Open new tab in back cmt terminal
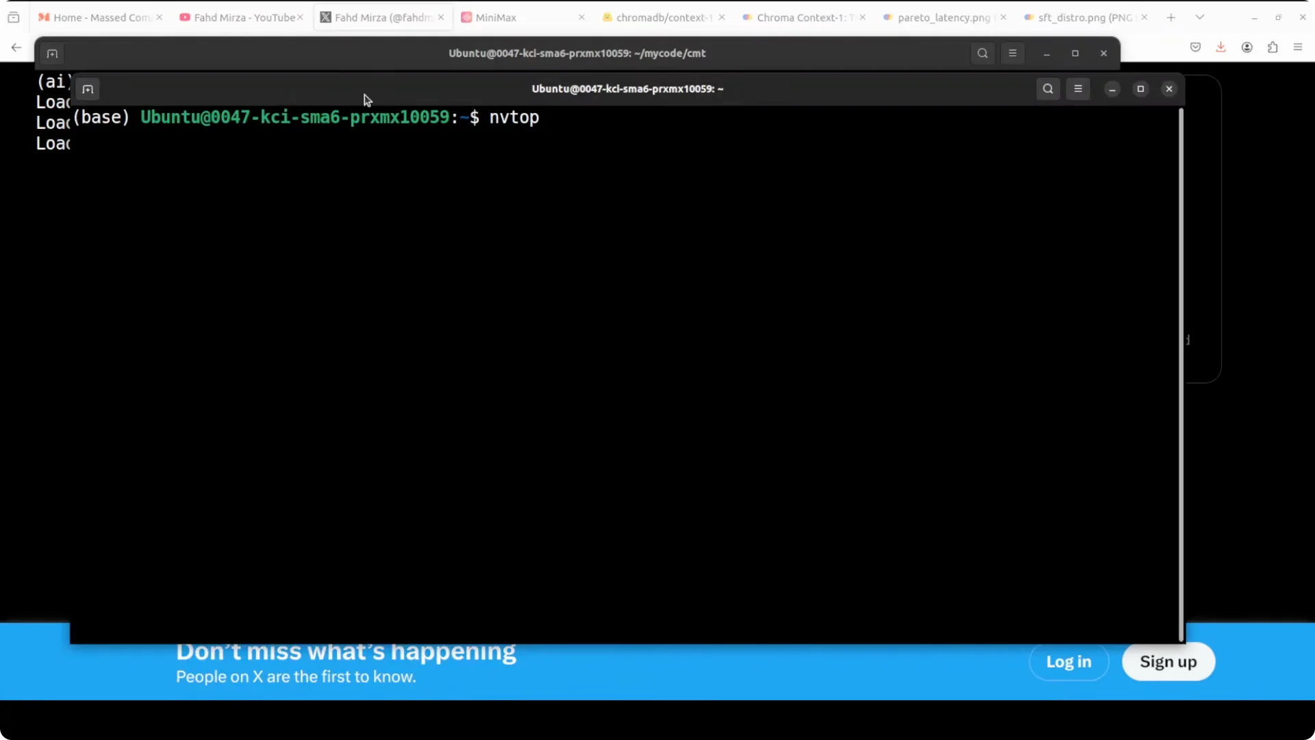 (x=52, y=53)
